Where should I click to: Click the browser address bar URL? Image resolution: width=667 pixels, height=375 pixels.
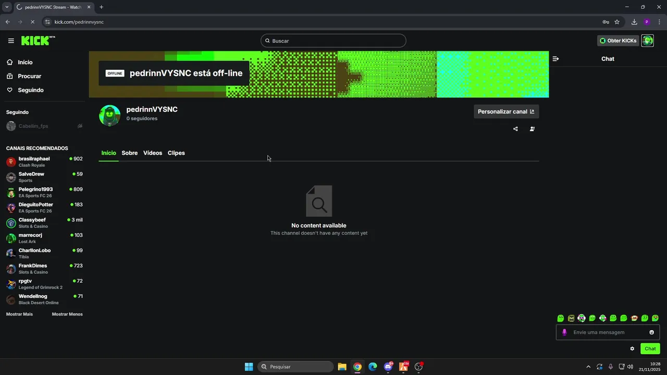click(79, 22)
